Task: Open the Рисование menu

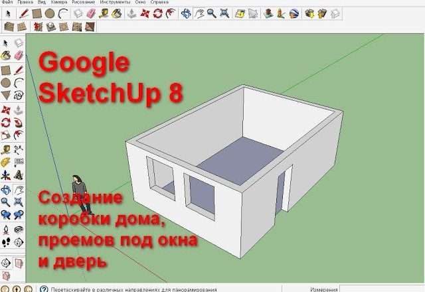Action: [83, 2]
